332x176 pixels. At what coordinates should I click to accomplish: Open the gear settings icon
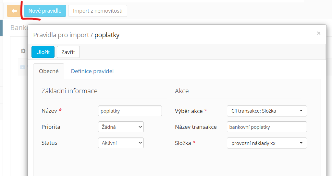click(x=23, y=51)
